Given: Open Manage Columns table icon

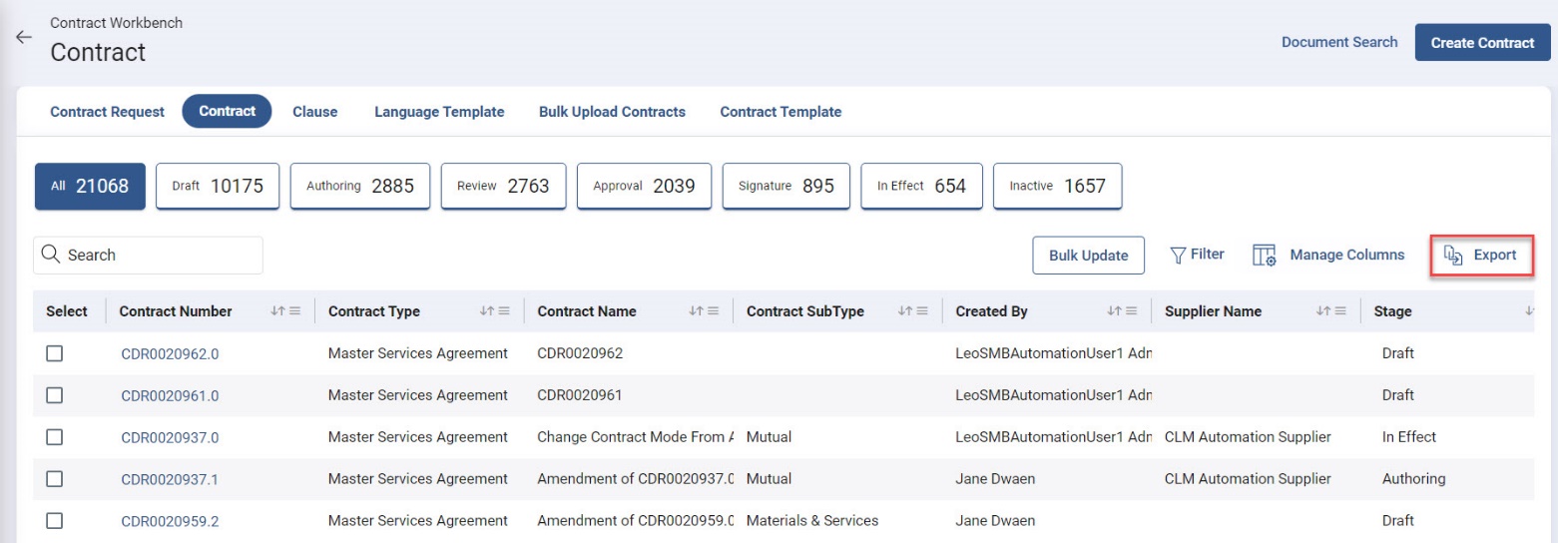Looking at the screenshot, I should 1265,256.
